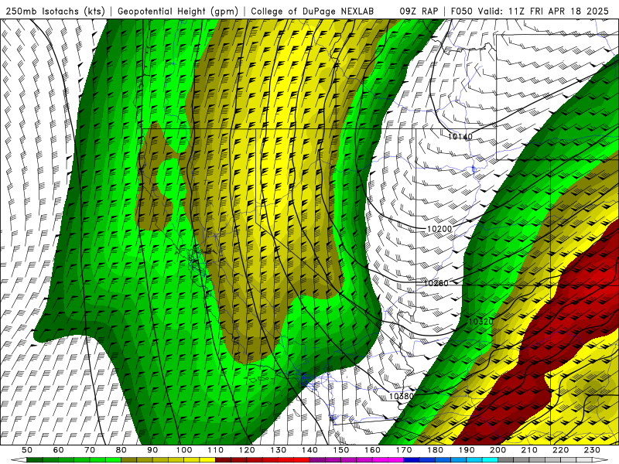Click the 120 value on the color scale
The image size is (619, 464).
(247, 450)
